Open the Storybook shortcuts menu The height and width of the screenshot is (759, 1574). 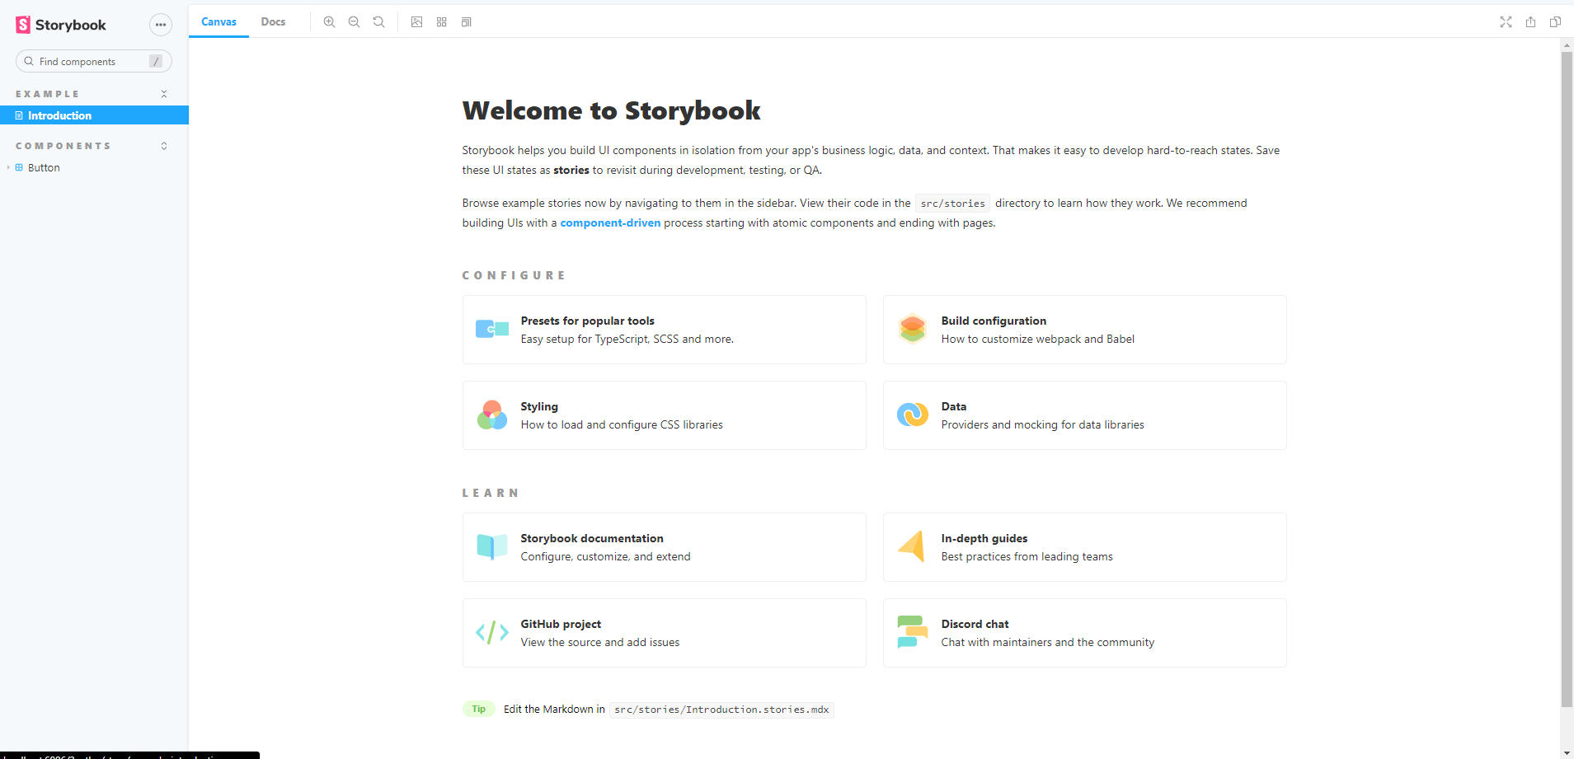coord(160,25)
